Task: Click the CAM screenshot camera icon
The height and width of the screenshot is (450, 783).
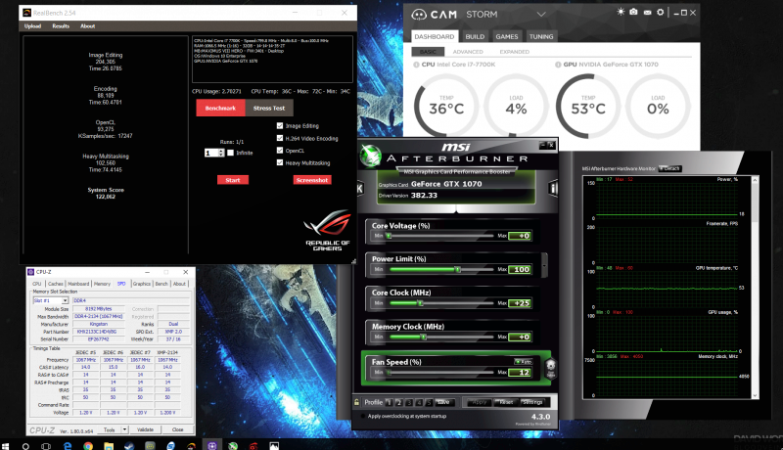Action: click(x=633, y=12)
